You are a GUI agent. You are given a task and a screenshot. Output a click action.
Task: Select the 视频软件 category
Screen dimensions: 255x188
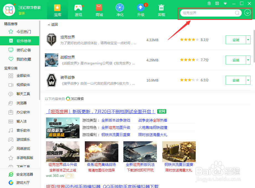click(x=19, y=85)
